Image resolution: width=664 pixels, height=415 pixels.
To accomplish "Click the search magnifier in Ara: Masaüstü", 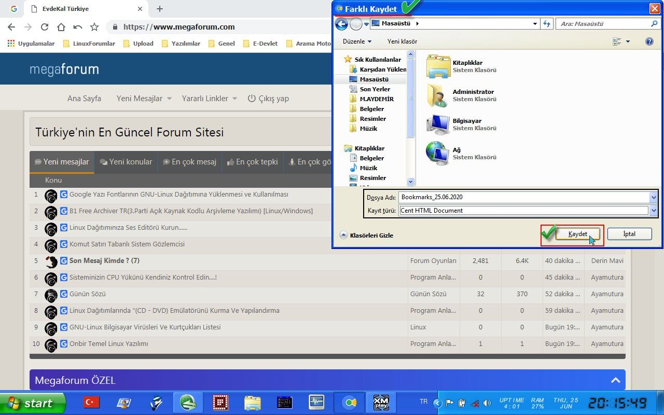I will tap(654, 24).
